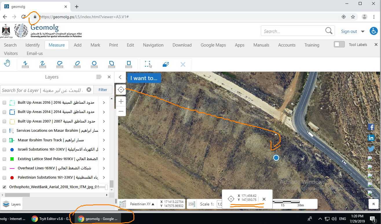Open the accessibility icon
381x224 pixels.
(374, 31)
